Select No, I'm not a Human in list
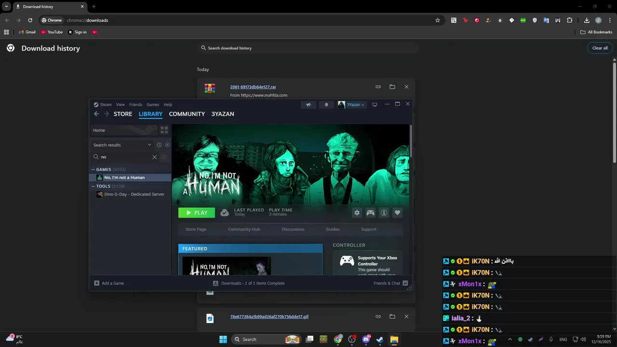The image size is (617, 347). (x=131, y=178)
